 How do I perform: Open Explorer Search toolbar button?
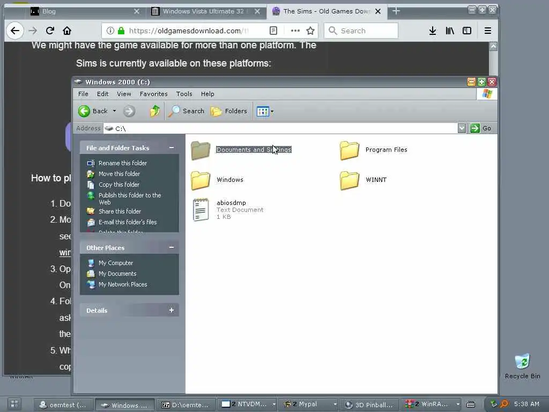click(x=186, y=112)
